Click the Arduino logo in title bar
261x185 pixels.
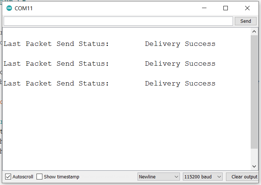point(9,8)
